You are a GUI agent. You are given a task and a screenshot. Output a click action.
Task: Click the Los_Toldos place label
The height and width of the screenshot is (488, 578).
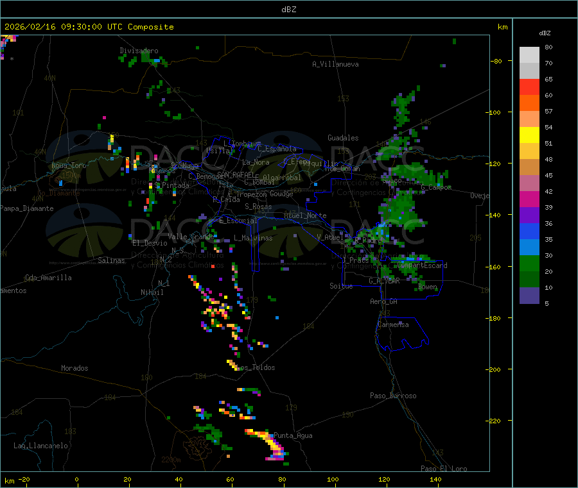coord(257,367)
